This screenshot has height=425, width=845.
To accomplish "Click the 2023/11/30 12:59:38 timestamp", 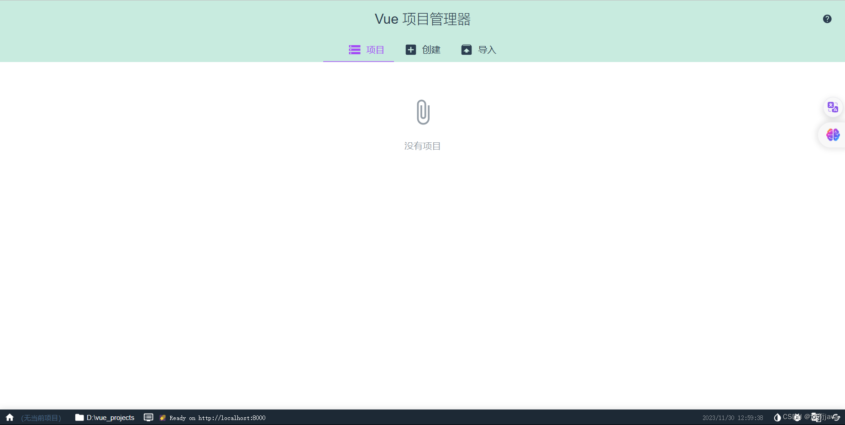I will coord(733,418).
